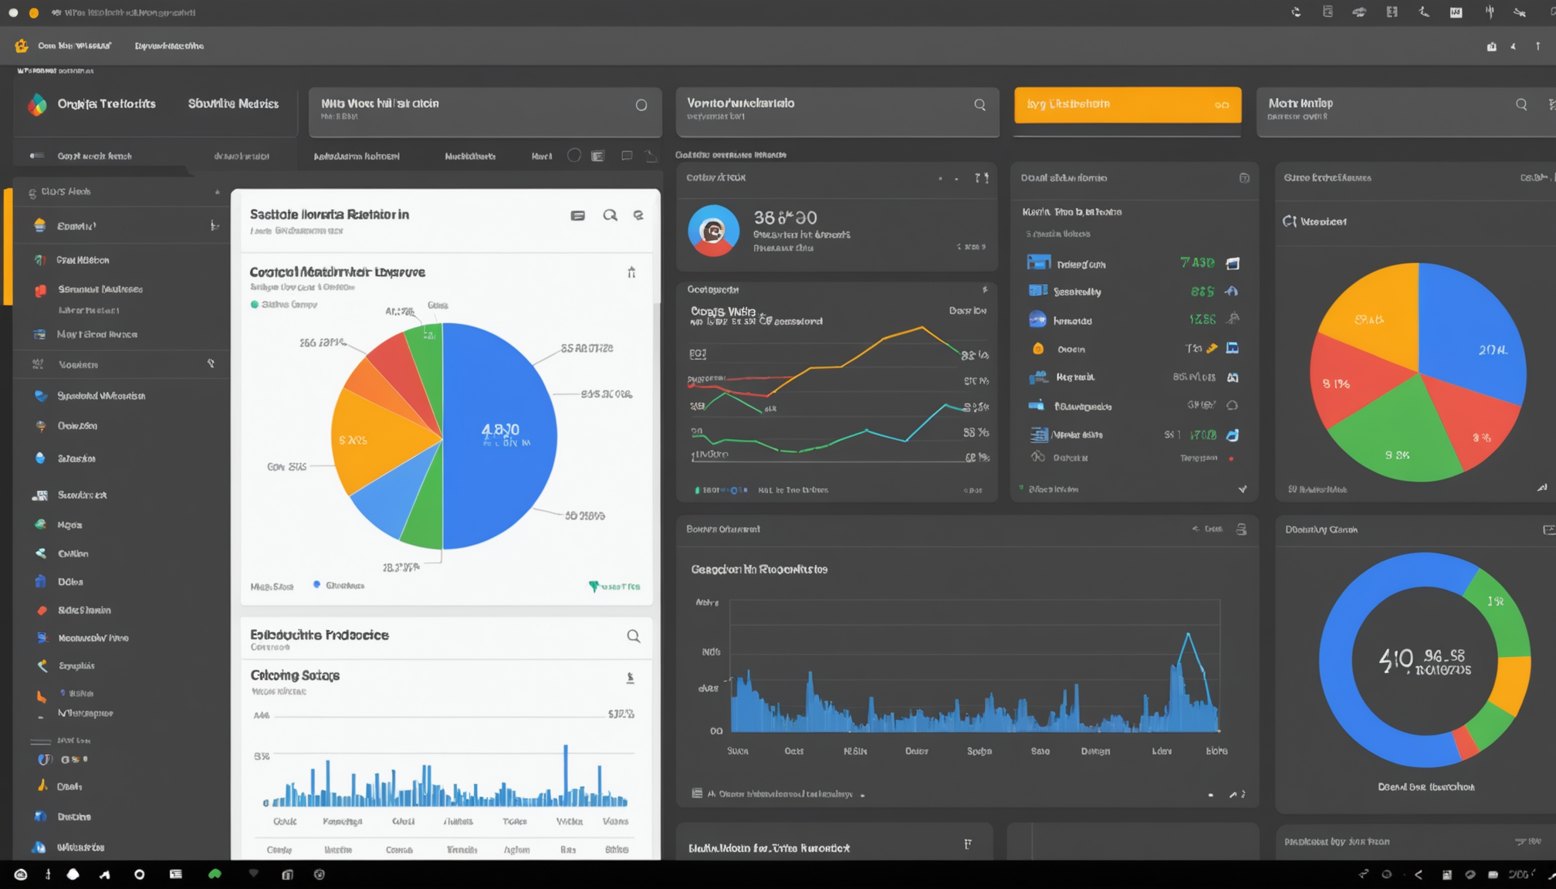1556x889 pixels.
Task: Click the export arrow icon above the pie chart
Action: [x=632, y=272]
